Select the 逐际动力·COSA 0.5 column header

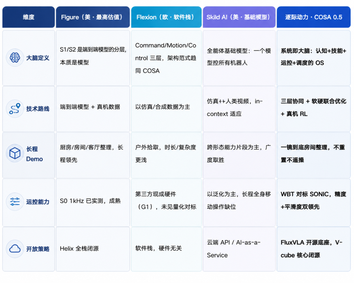(x=314, y=17)
